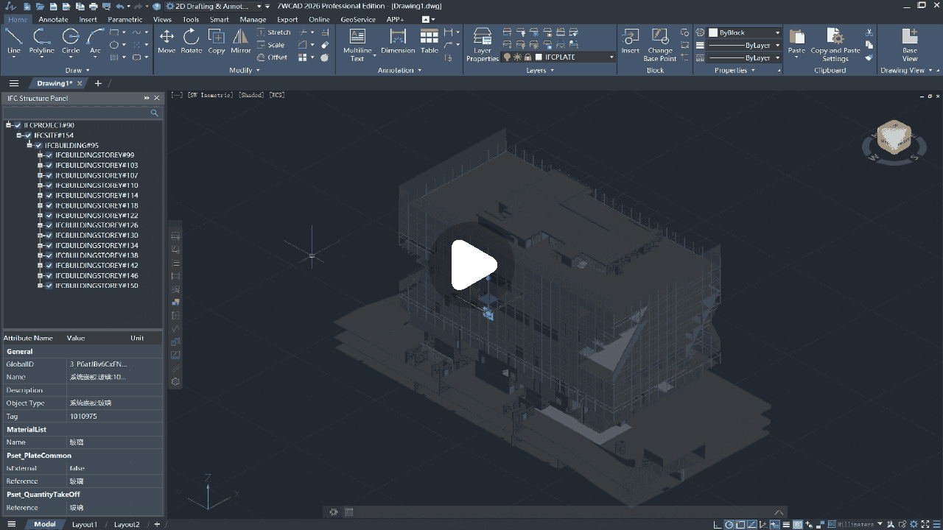Open the IFCPLATE layer dropdown
The height and width of the screenshot is (530, 943).
coord(611,57)
